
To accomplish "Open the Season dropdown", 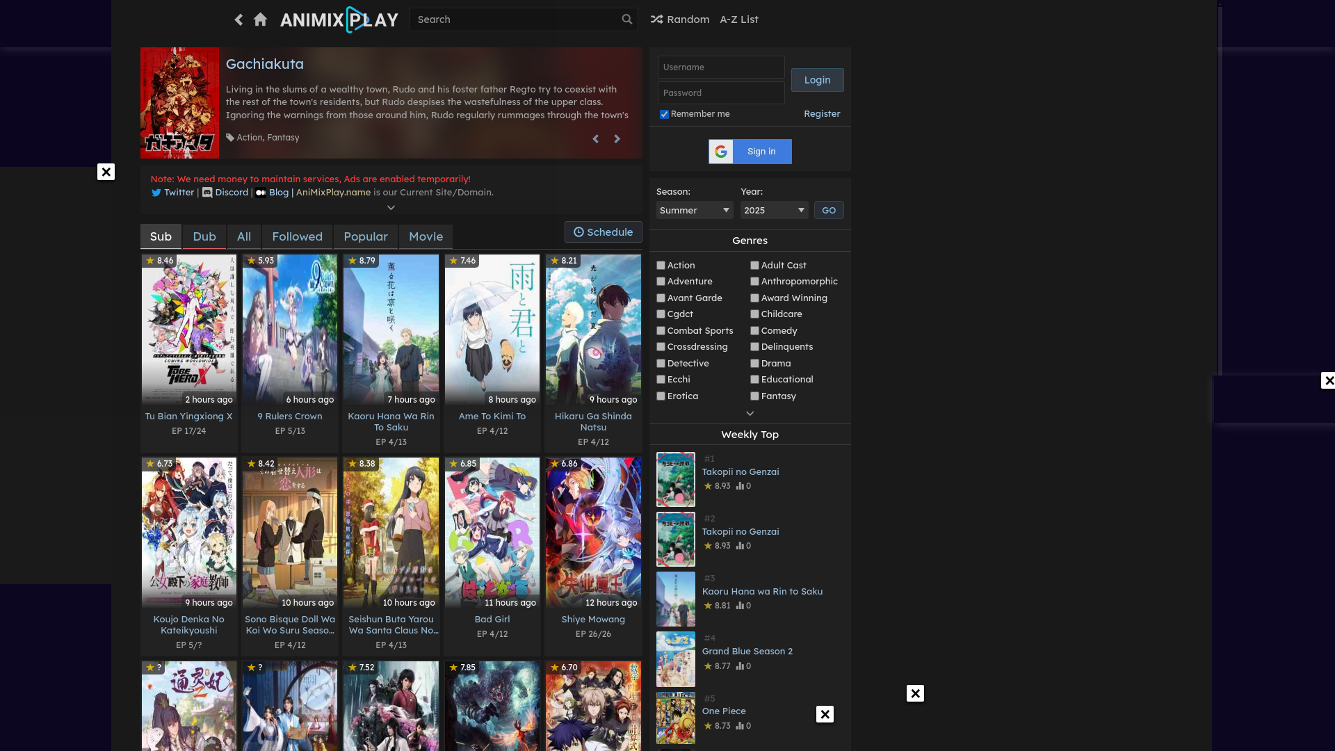I will (695, 210).
